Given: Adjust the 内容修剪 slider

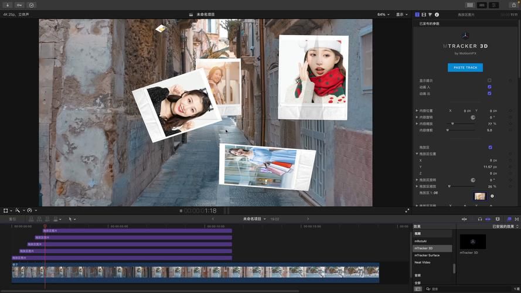Looking at the screenshot, I should tap(461, 130).
